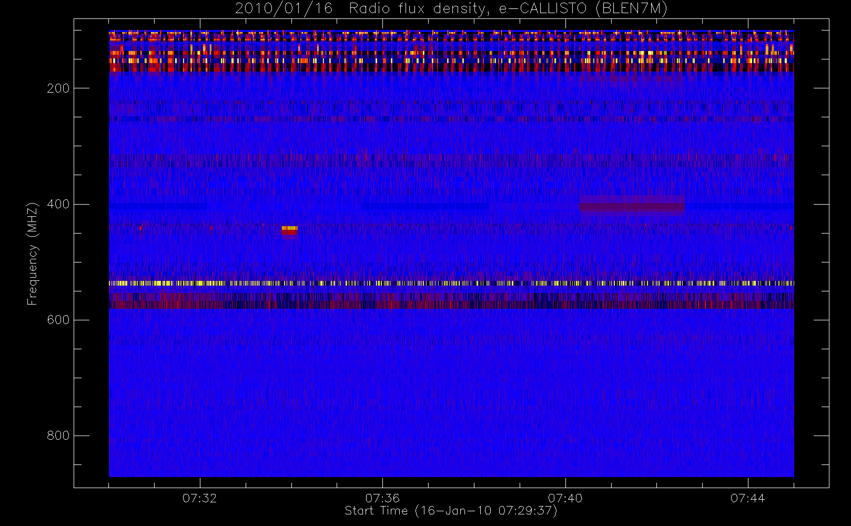Click the 600 frequency tick label
This screenshot has width=851, height=526.
pyautogui.click(x=58, y=320)
